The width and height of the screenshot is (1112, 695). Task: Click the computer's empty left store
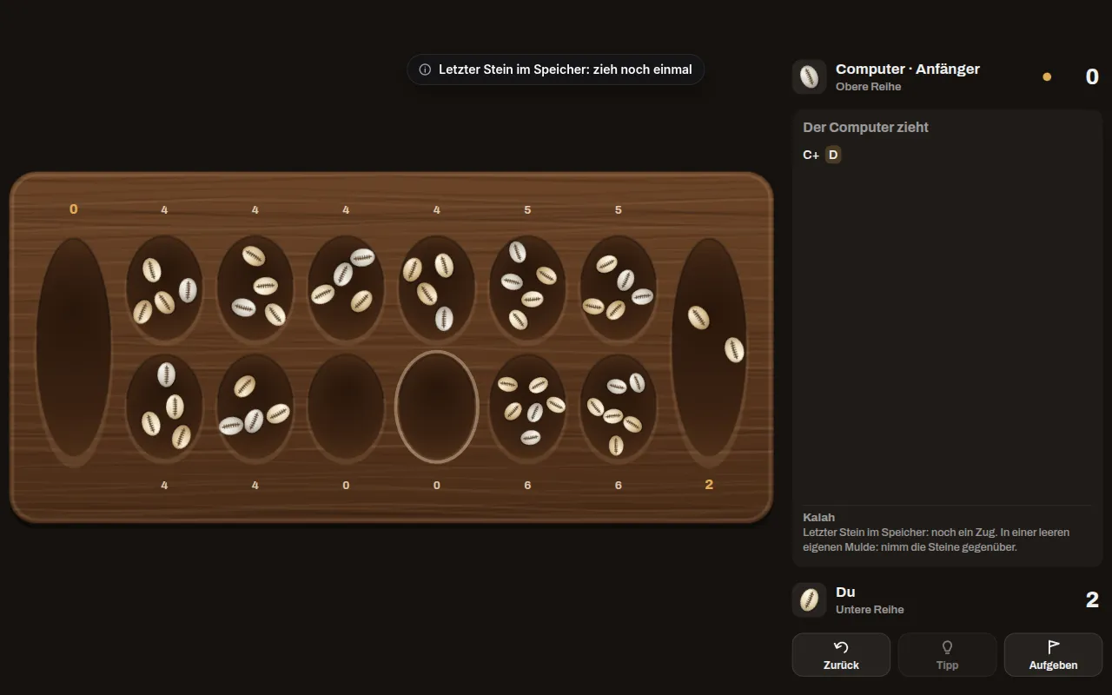[x=74, y=347]
